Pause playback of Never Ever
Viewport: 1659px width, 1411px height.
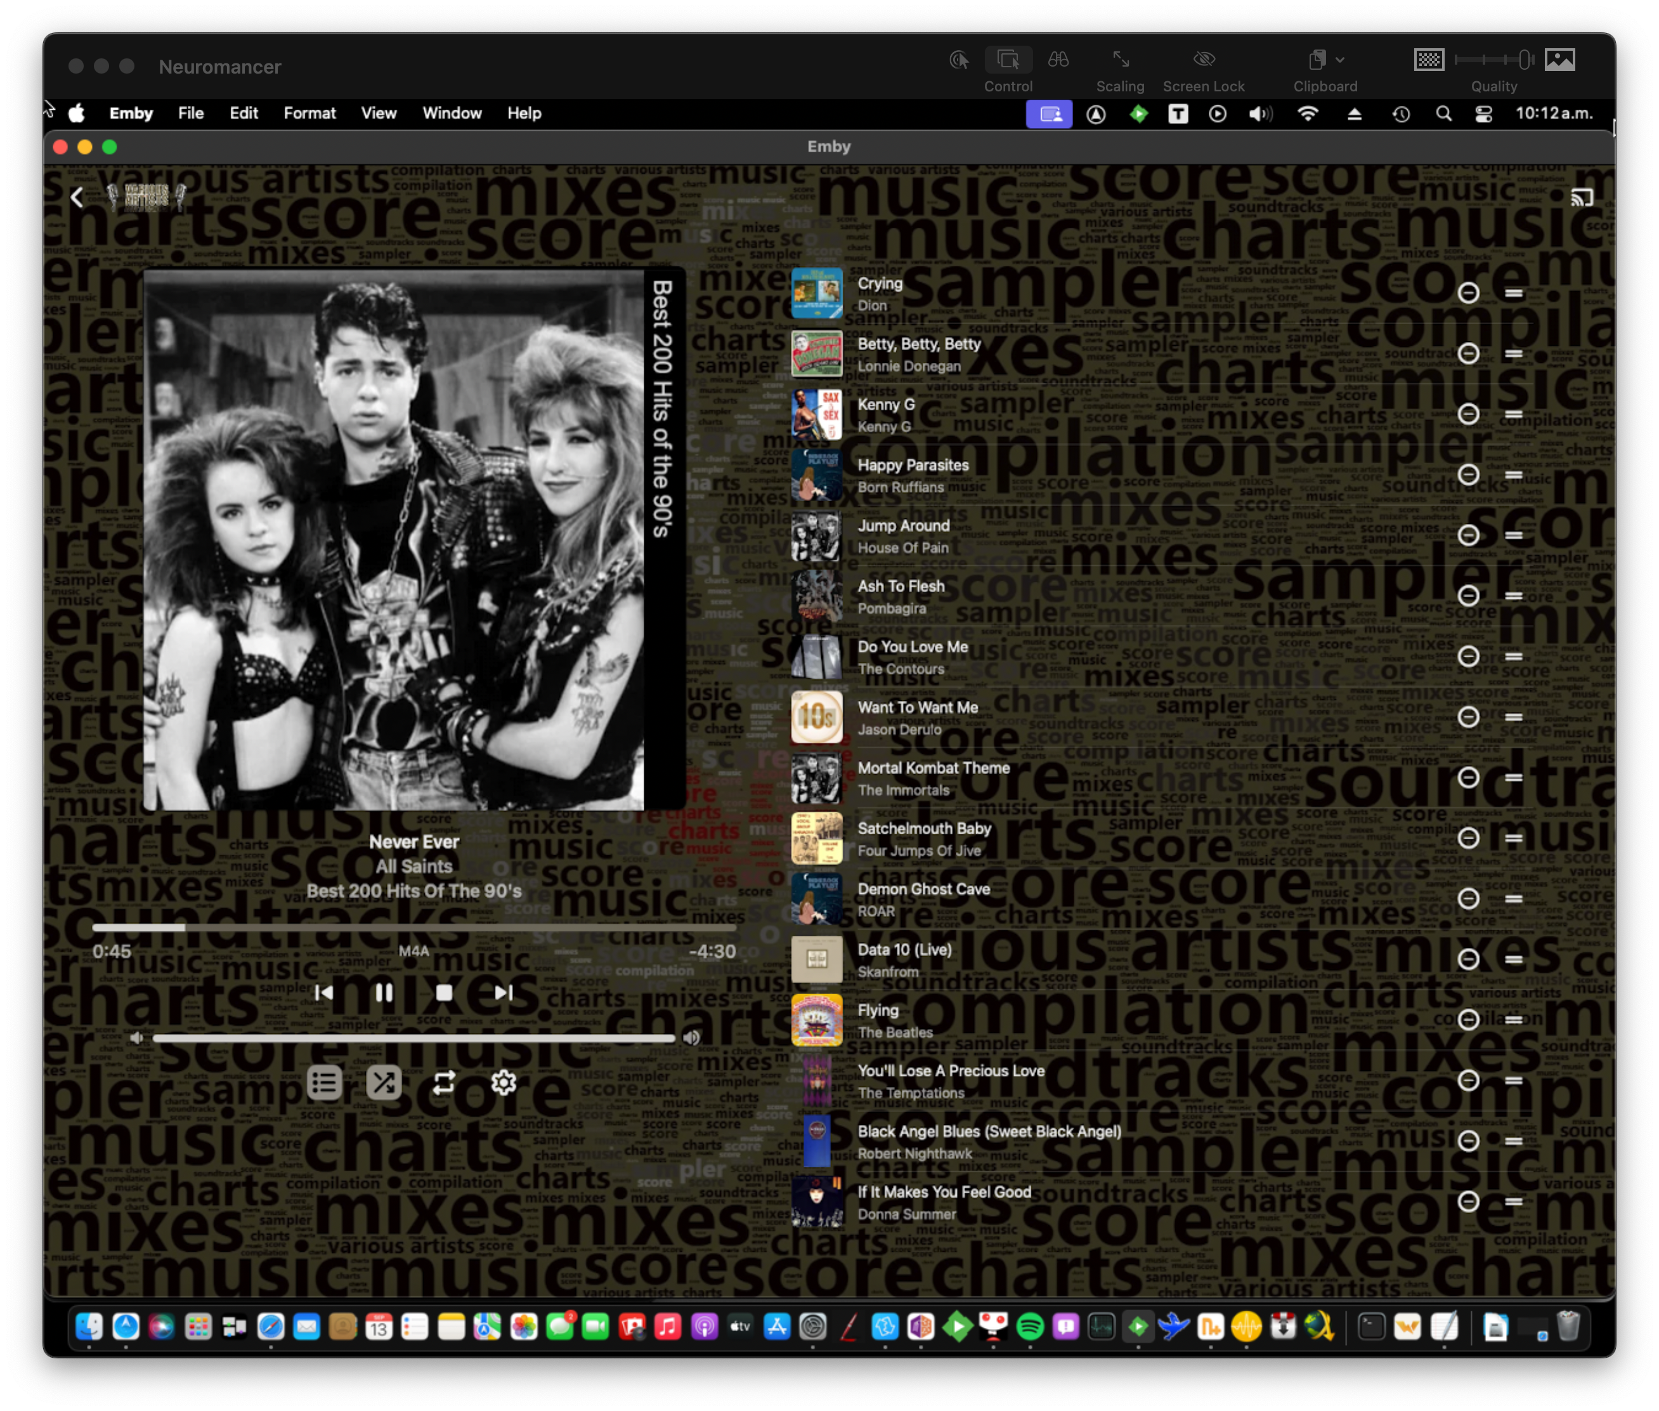(384, 992)
